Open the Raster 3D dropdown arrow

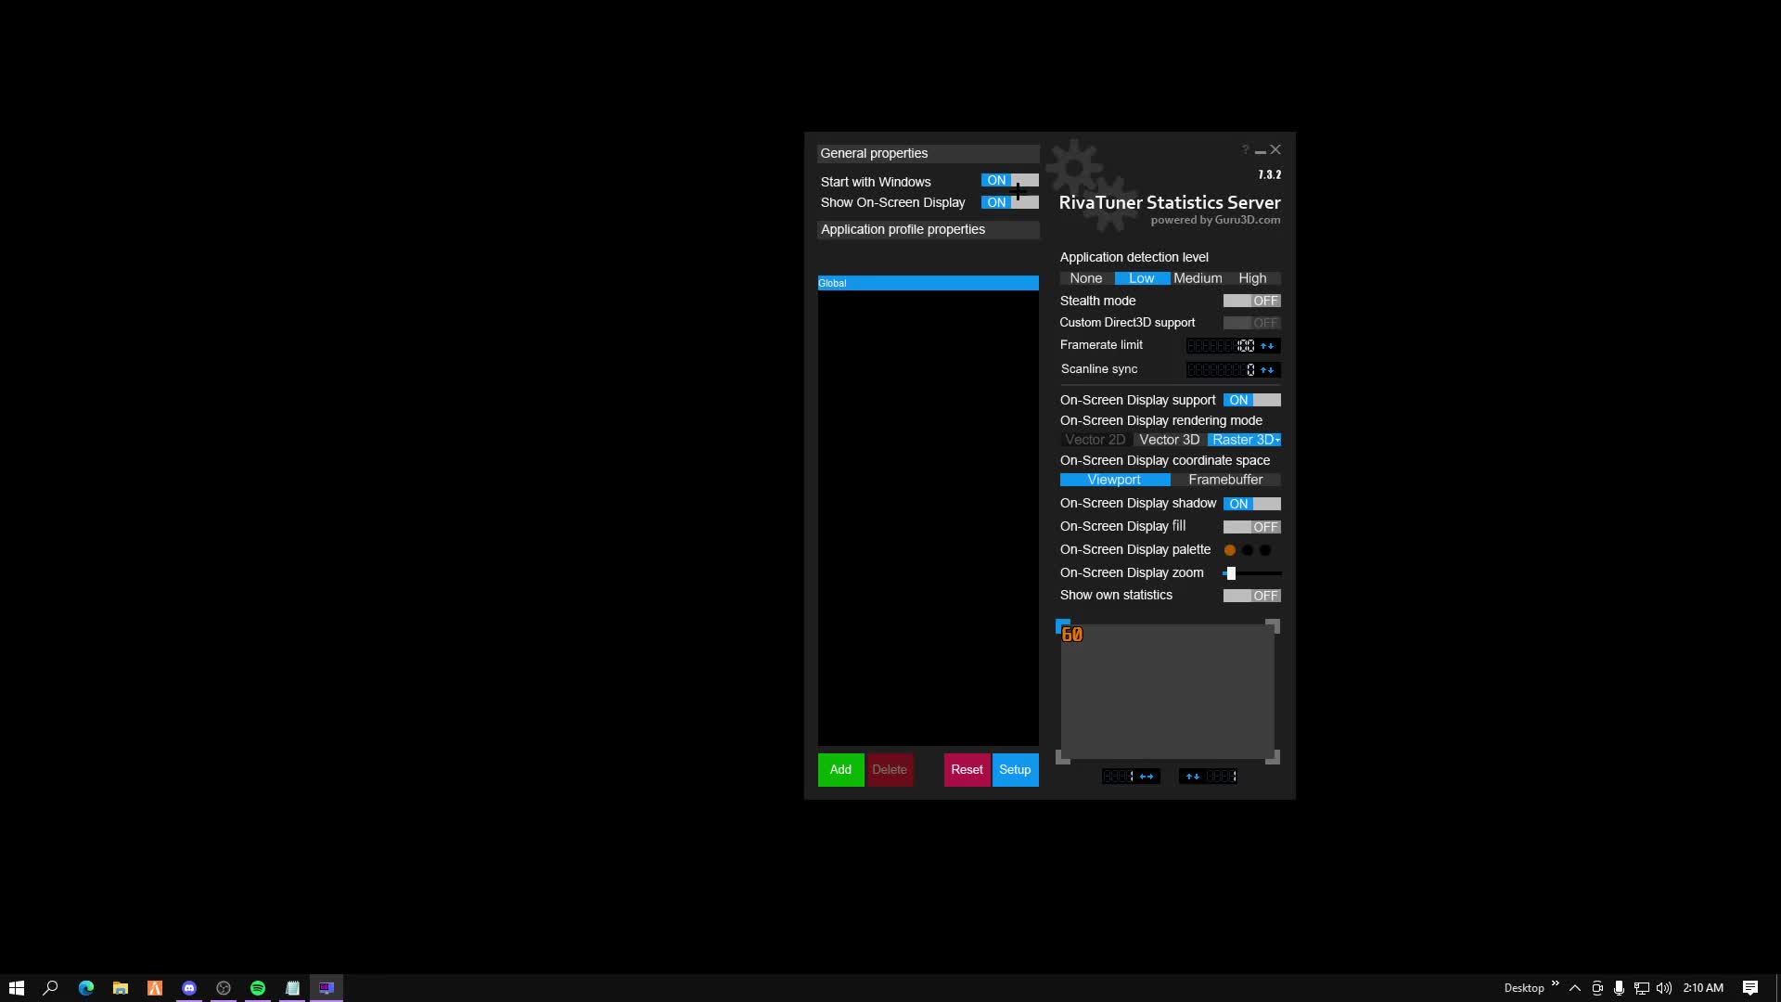tap(1277, 441)
